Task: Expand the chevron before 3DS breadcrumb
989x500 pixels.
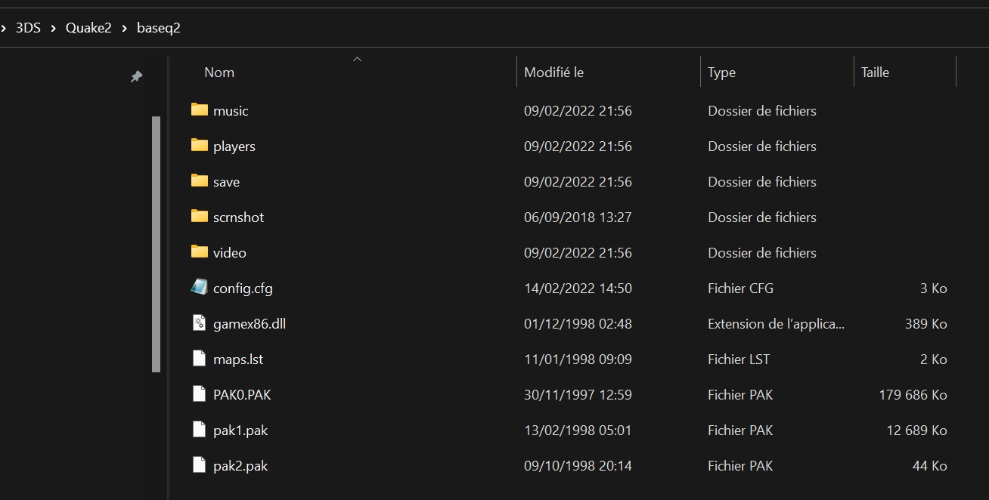Action: point(4,28)
